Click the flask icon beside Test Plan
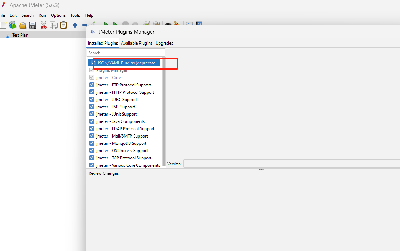 (7, 35)
